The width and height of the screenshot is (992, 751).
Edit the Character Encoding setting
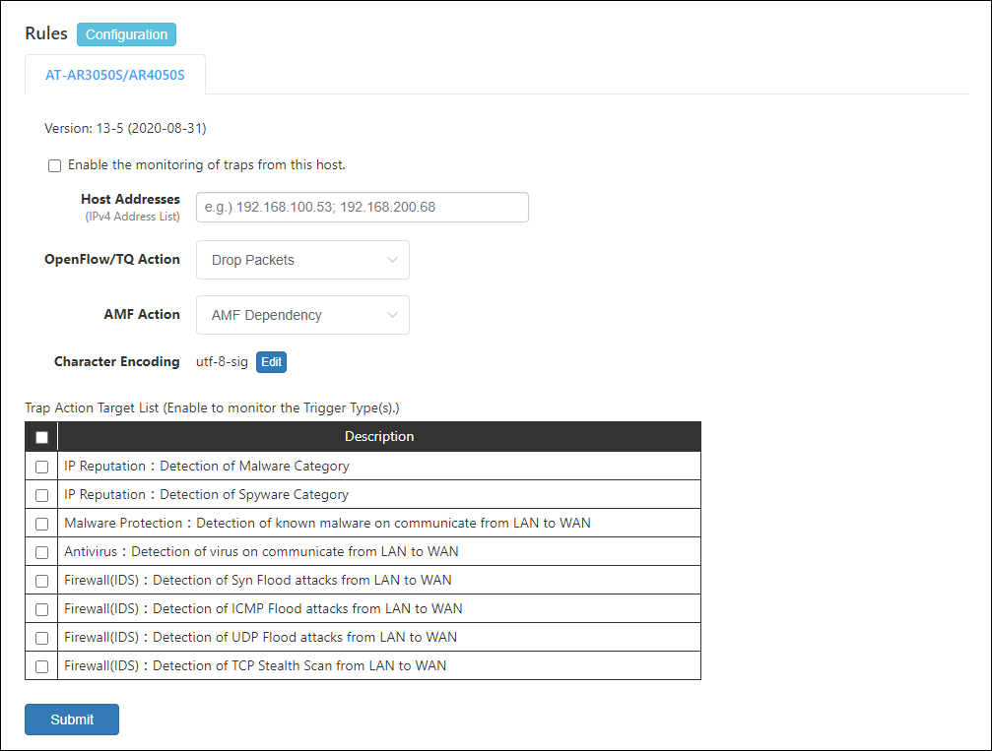[271, 362]
